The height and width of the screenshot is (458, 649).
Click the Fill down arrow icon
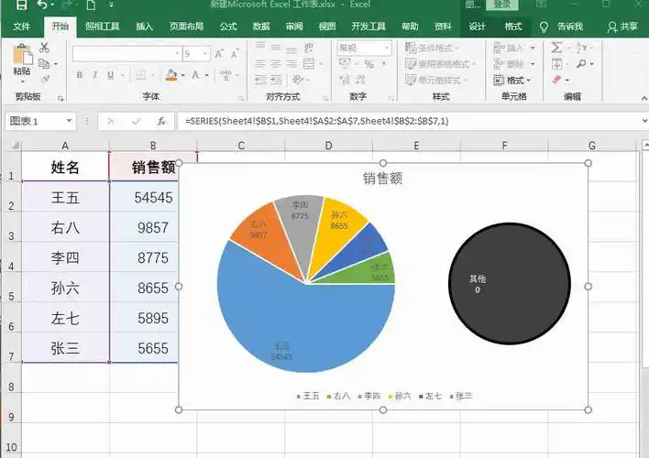tap(556, 64)
